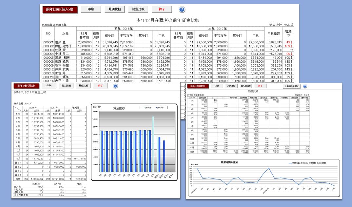352x207 pixels.
Task: Open 勤怠比較 from the individual comparison window
Action: [x=138, y=9]
